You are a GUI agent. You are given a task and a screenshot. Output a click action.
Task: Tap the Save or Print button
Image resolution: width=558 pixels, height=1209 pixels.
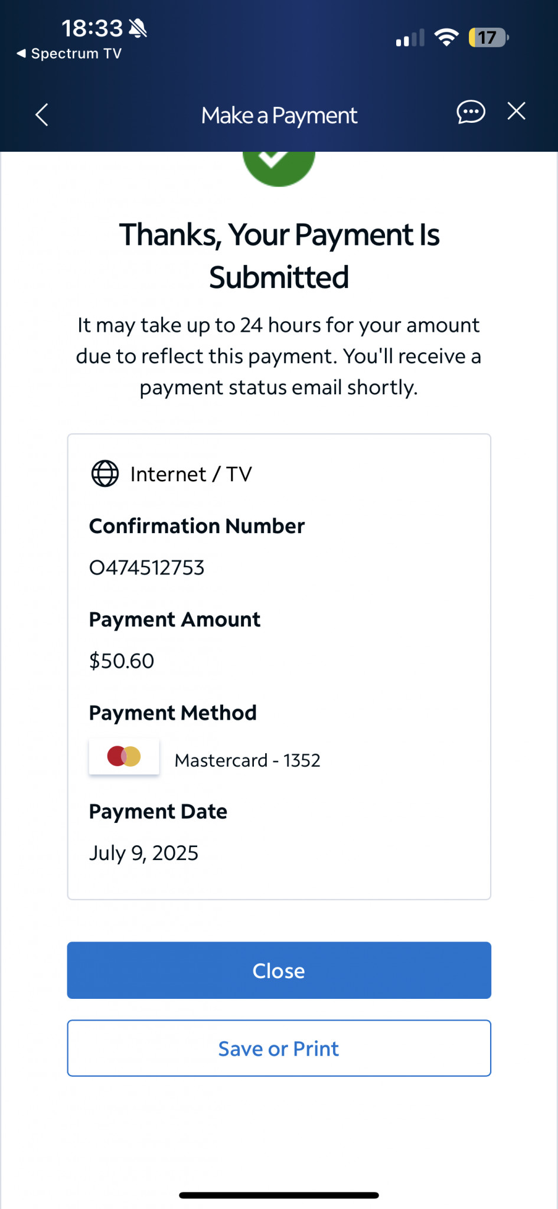(x=279, y=1048)
